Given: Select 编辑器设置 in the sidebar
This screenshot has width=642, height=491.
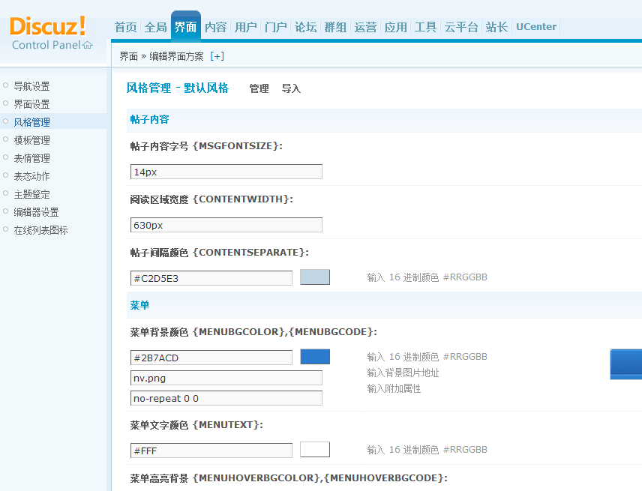Looking at the screenshot, I should point(36,212).
